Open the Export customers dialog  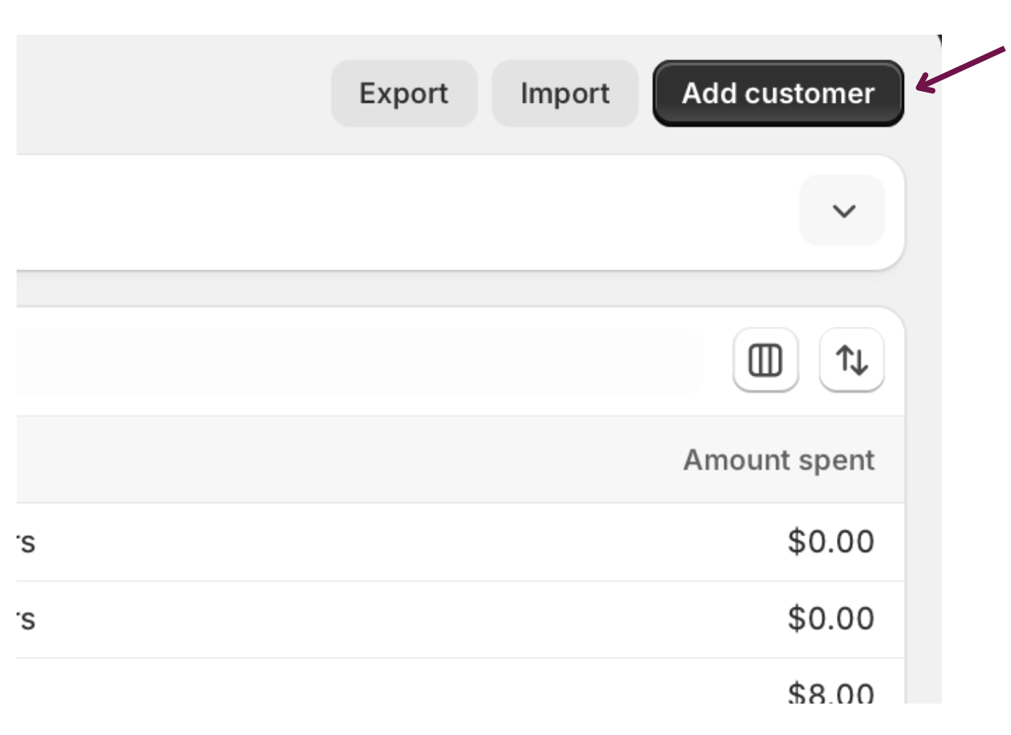[404, 93]
